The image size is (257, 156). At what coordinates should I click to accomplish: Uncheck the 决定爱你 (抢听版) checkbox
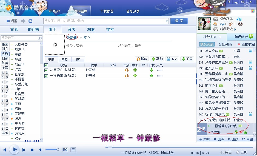click(46, 70)
